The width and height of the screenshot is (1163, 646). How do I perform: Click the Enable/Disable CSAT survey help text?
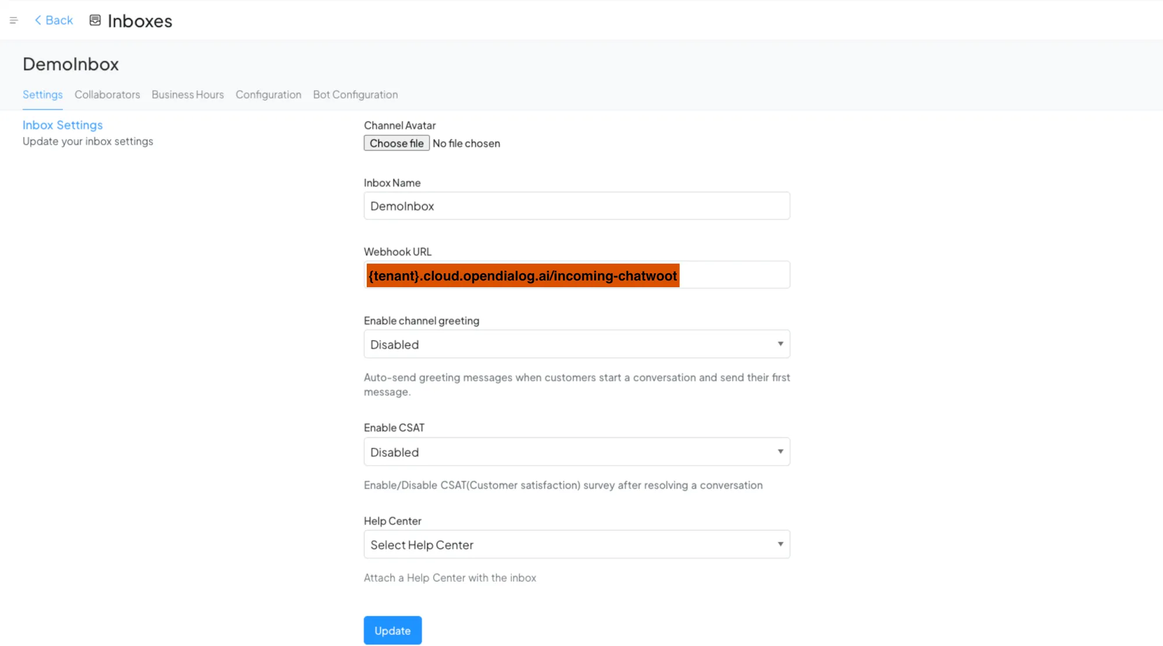(563, 486)
